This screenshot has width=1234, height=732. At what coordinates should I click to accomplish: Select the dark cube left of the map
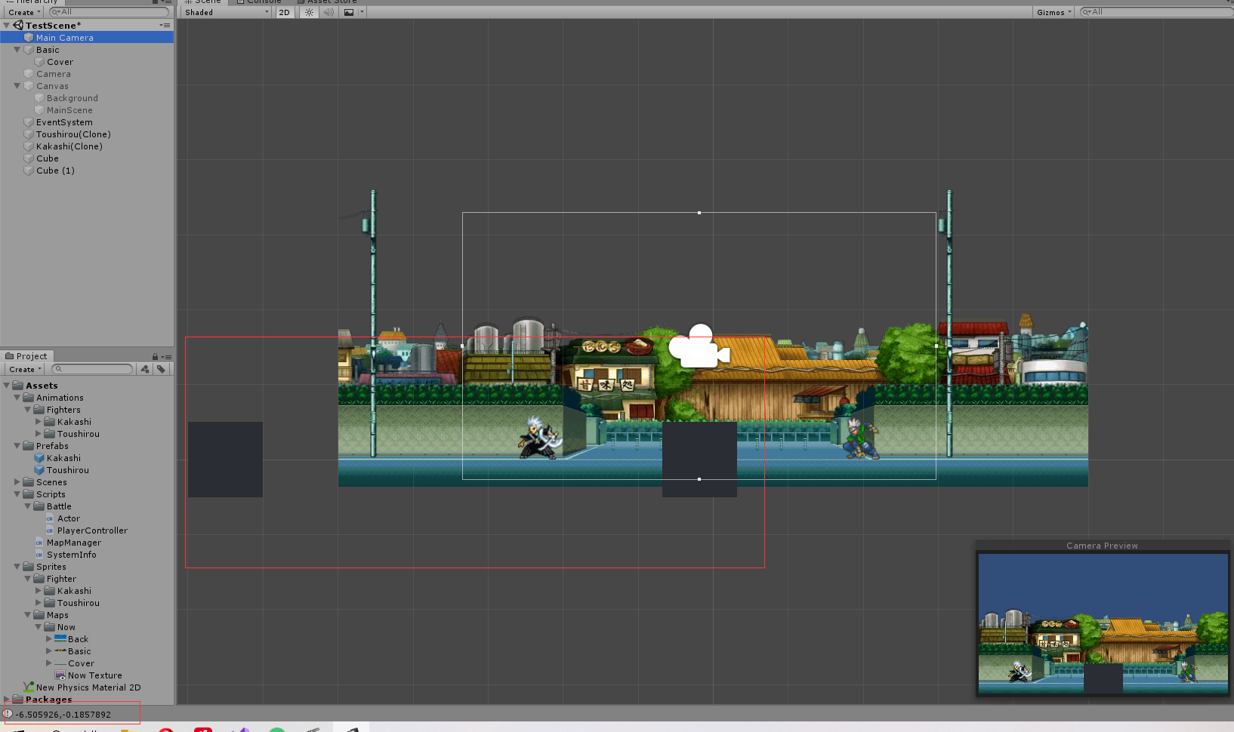tap(225, 460)
